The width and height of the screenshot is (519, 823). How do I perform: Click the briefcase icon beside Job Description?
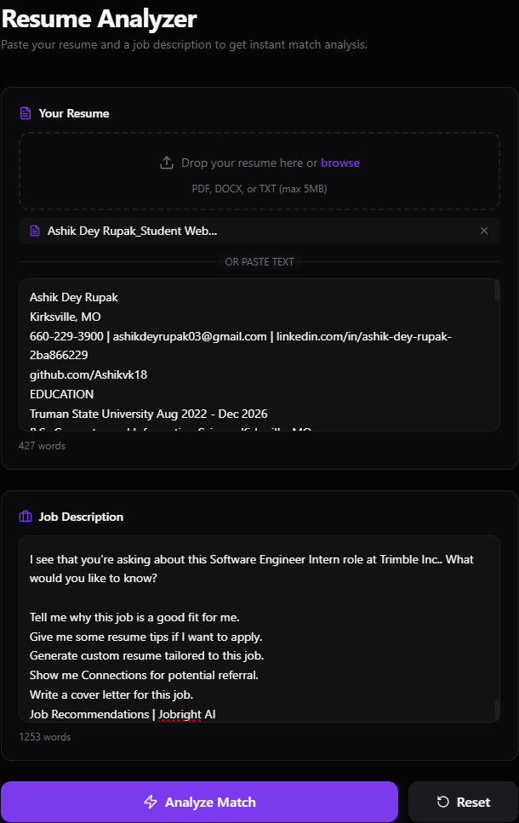pos(26,517)
